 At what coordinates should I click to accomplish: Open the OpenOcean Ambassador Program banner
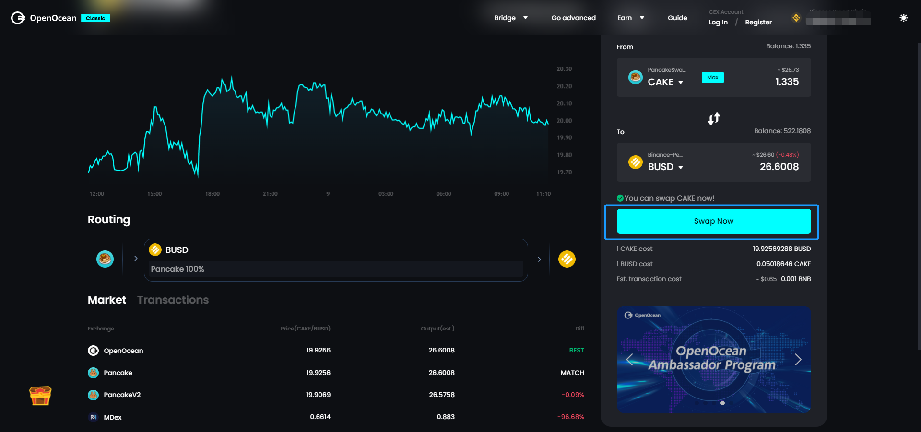pos(714,359)
